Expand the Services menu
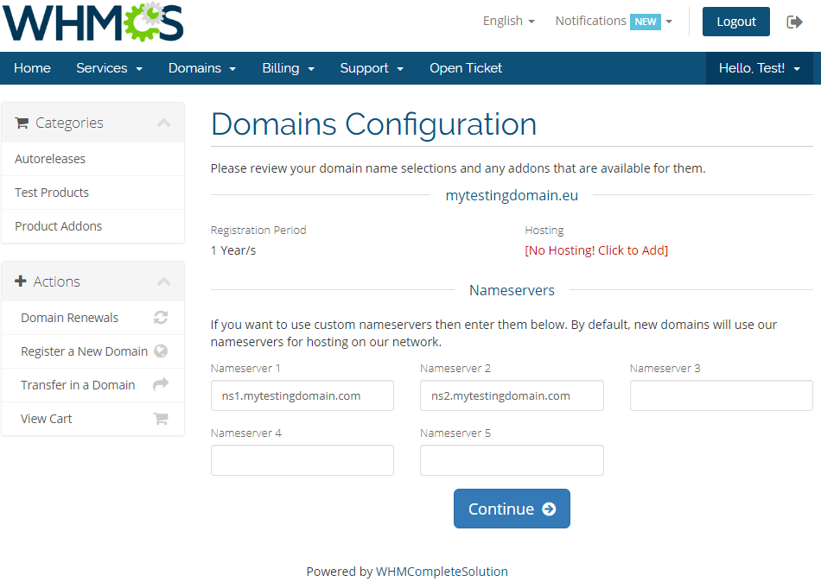Image resolution: width=821 pixels, height=588 pixels. (x=110, y=68)
